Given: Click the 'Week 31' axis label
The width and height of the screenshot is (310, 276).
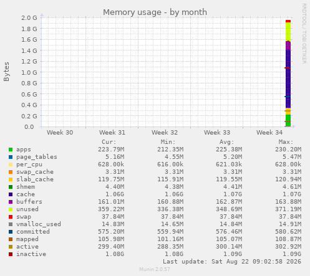Looking at the screenshot, I should tap(112, 133).
